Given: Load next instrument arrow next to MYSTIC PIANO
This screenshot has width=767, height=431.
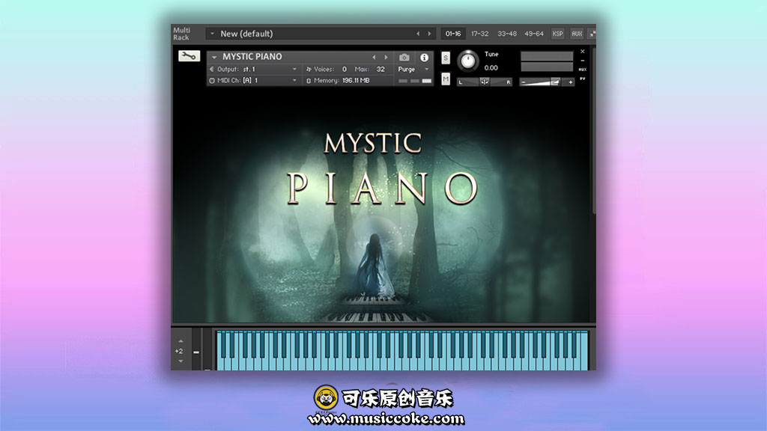Looking at the screenshot, I should coord(386,57).
